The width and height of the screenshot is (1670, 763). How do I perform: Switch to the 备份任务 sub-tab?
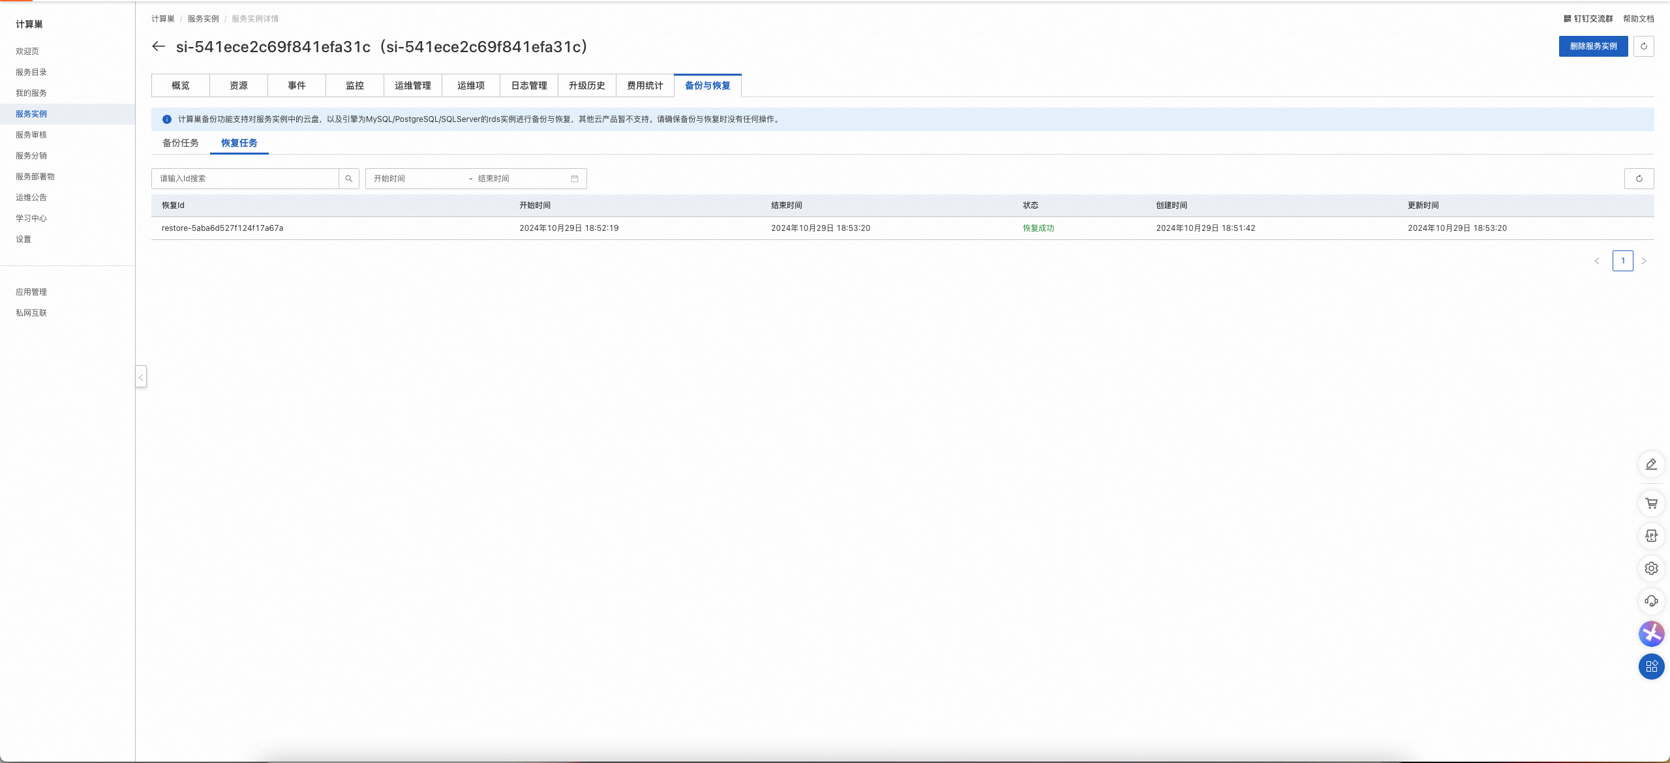(181, 143)
